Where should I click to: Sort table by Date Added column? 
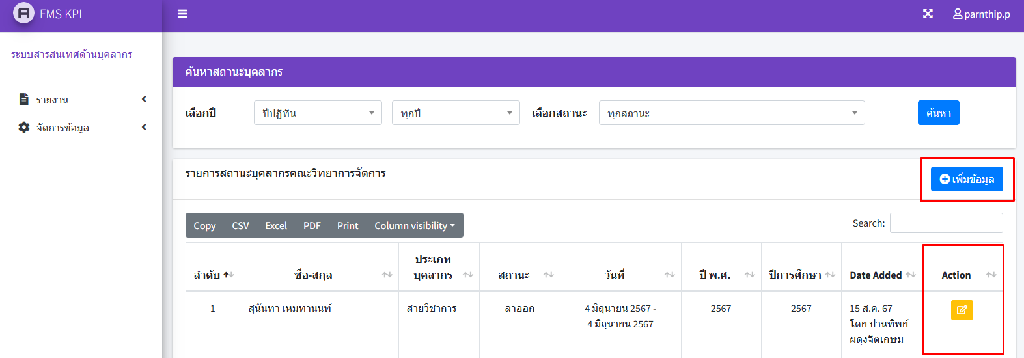[x=910, y=275]
